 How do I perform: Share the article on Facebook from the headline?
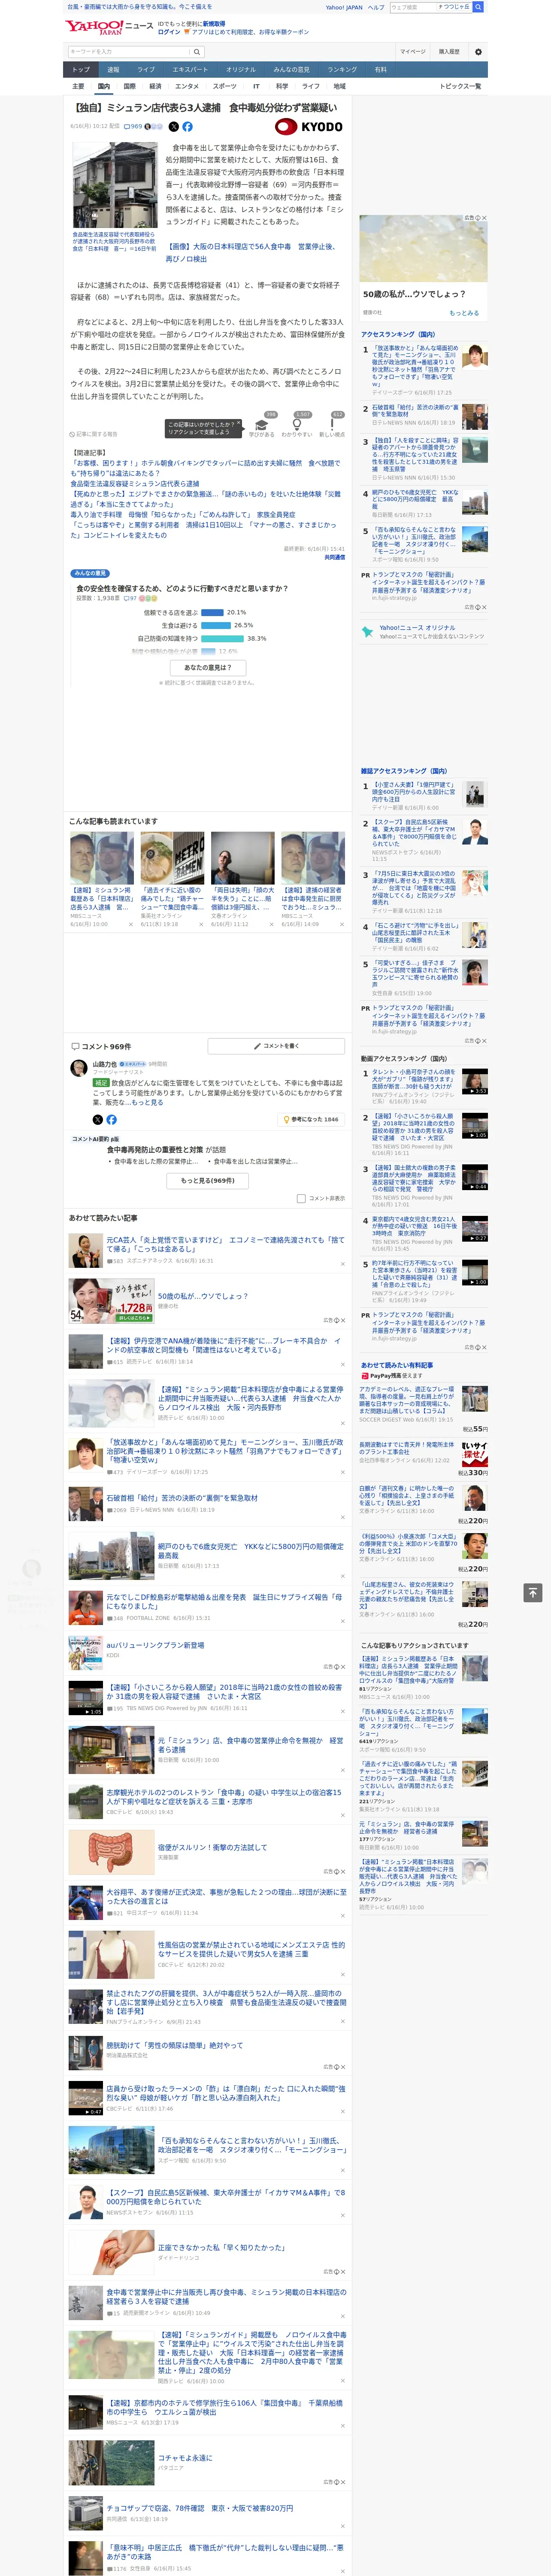[187, 127]
